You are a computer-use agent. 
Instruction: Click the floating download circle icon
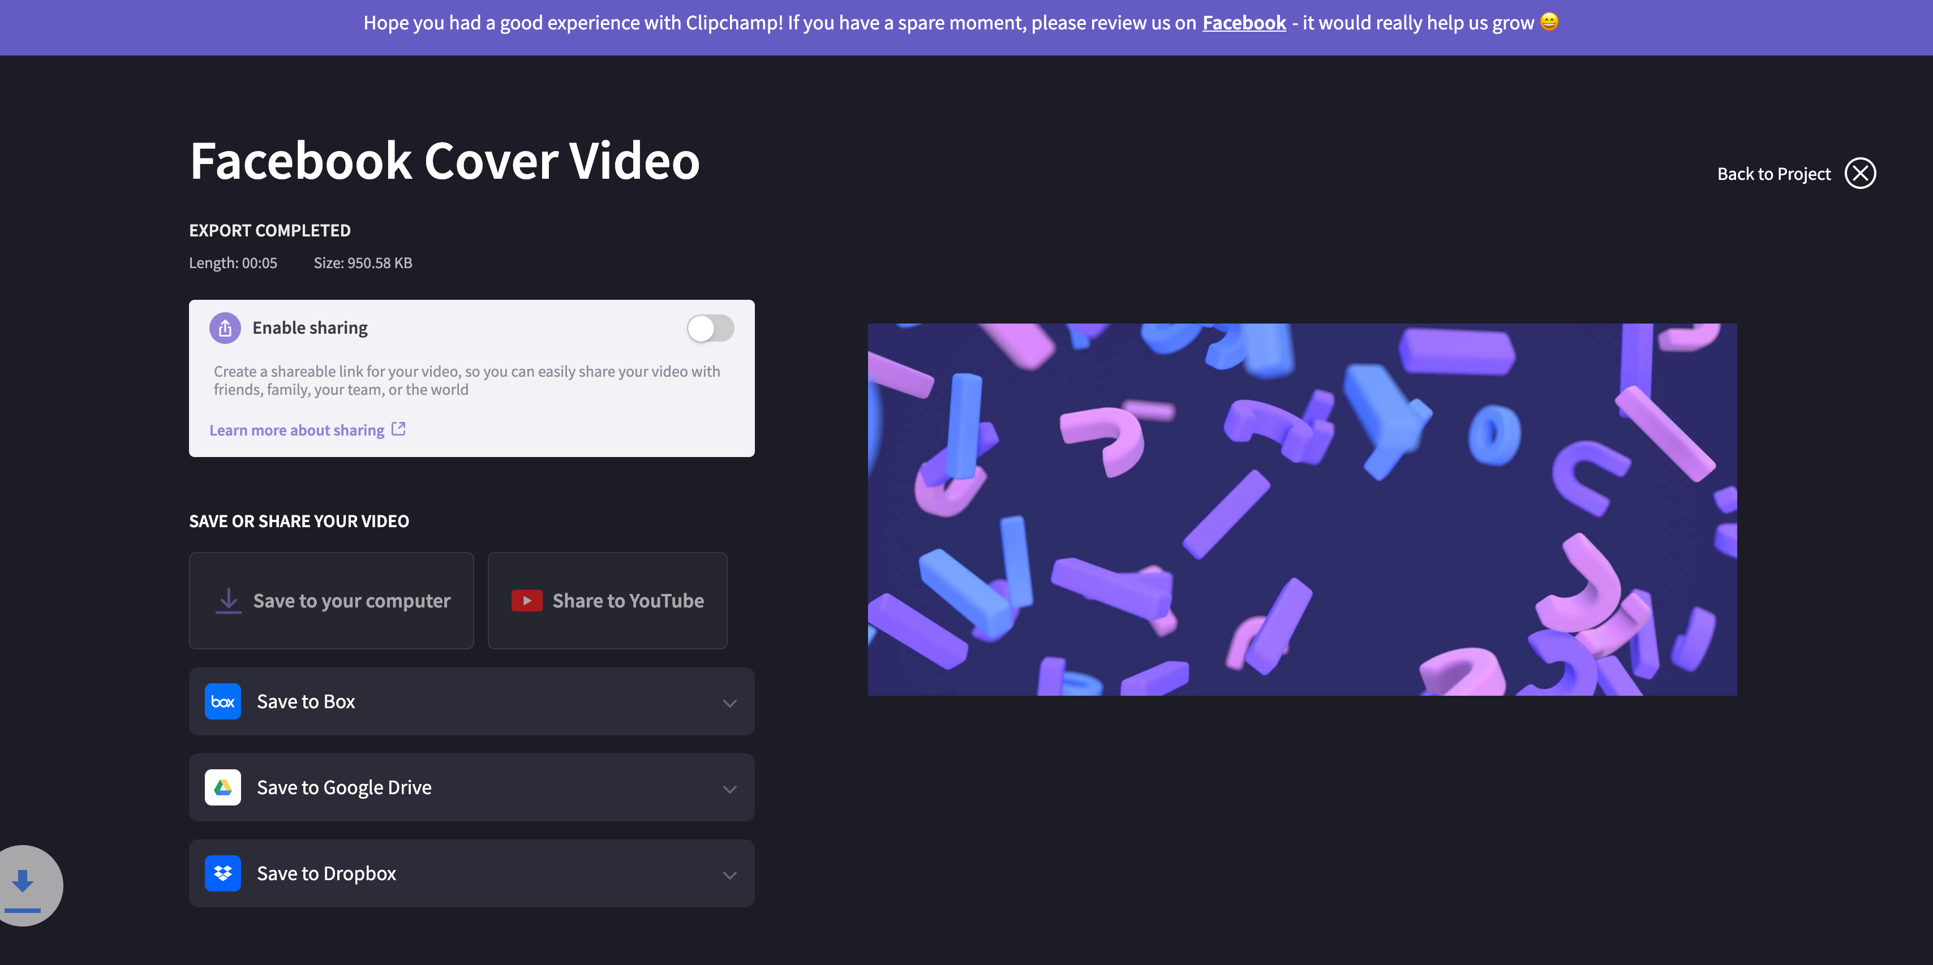pyautogui.click(x=24, y=885)
